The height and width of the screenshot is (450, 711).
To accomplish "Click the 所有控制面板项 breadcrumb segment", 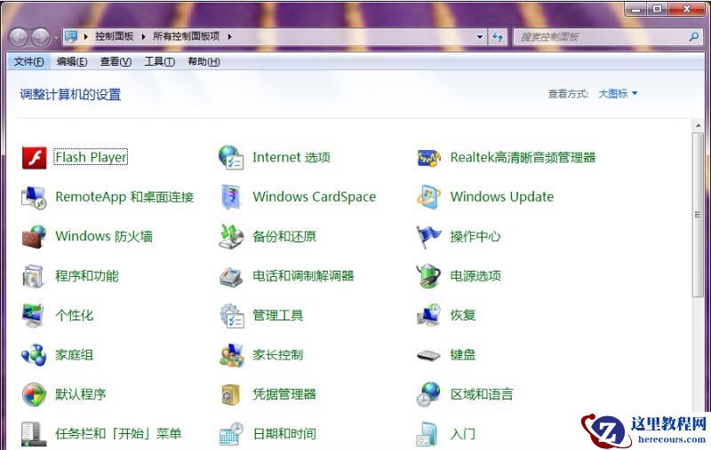I will (x=187, y=36).
